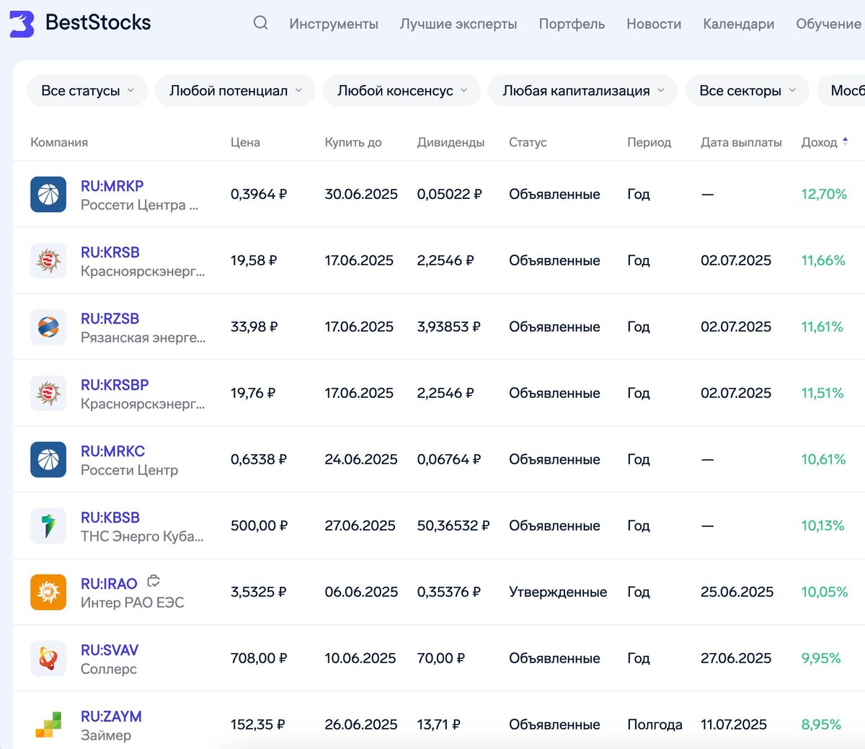Click the 24.06.2025 buy-before date
The height and width of the screenshot is (749, 865).
(361, 460)
